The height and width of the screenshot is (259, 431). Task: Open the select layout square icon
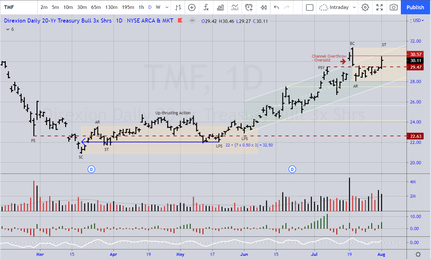pyautogui.click(x=309, y=7)
